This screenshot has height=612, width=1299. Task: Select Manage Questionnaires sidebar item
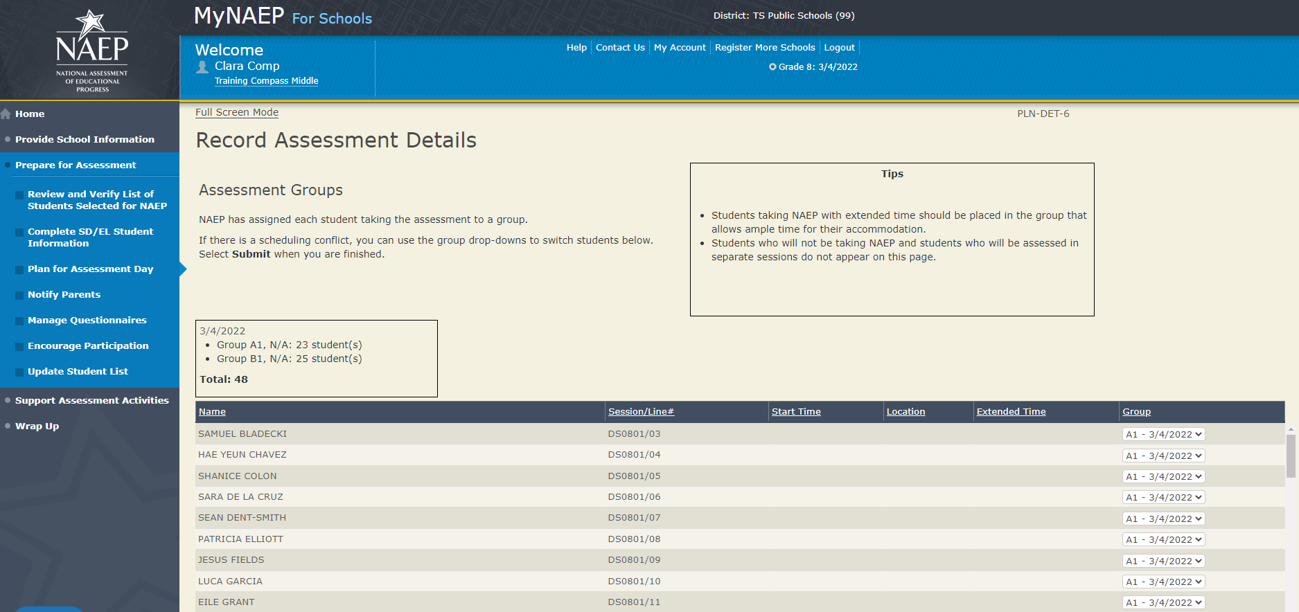[87, 321]
